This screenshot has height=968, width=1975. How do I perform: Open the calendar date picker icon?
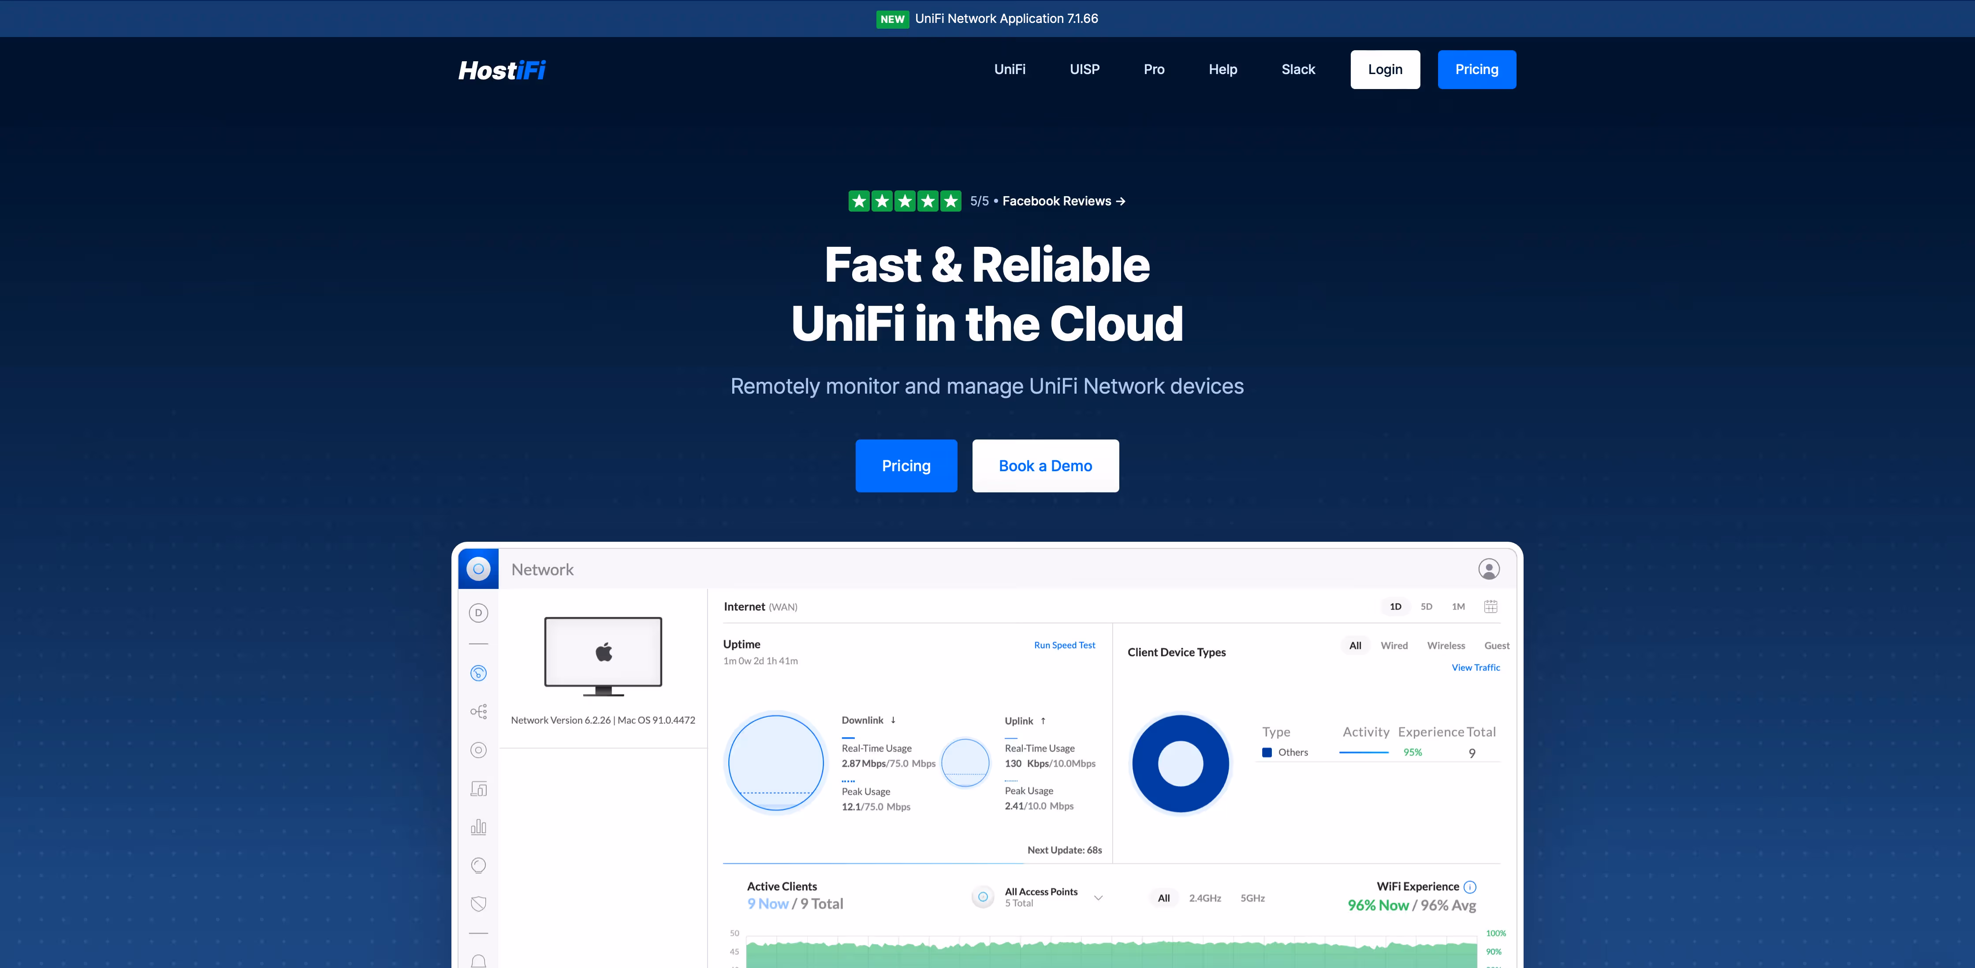(x=1491, y=606)
